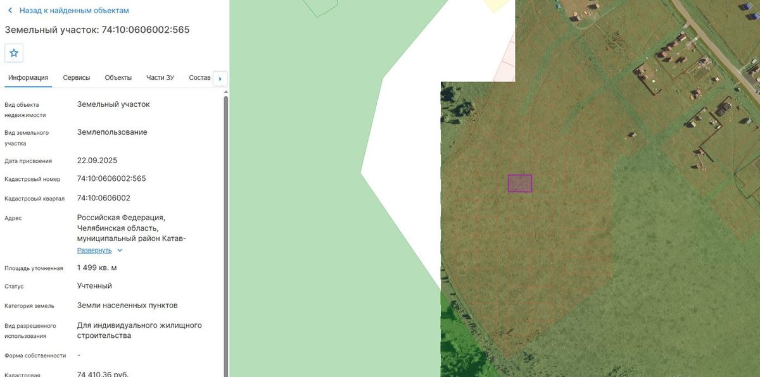Viewport: 760px width, 377px height.
Task: Click the cadastral value "74 410.36 руб."
Action: click(x=103, y=374)
